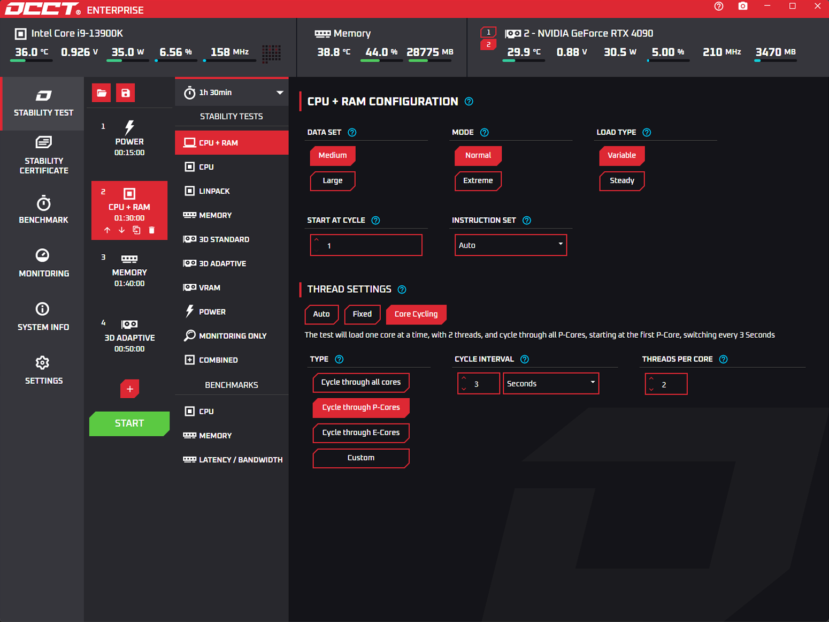Show help for Cycle Interval
Image resolution: width=829 pixels, height=622 pixels.
coord(525,359)
